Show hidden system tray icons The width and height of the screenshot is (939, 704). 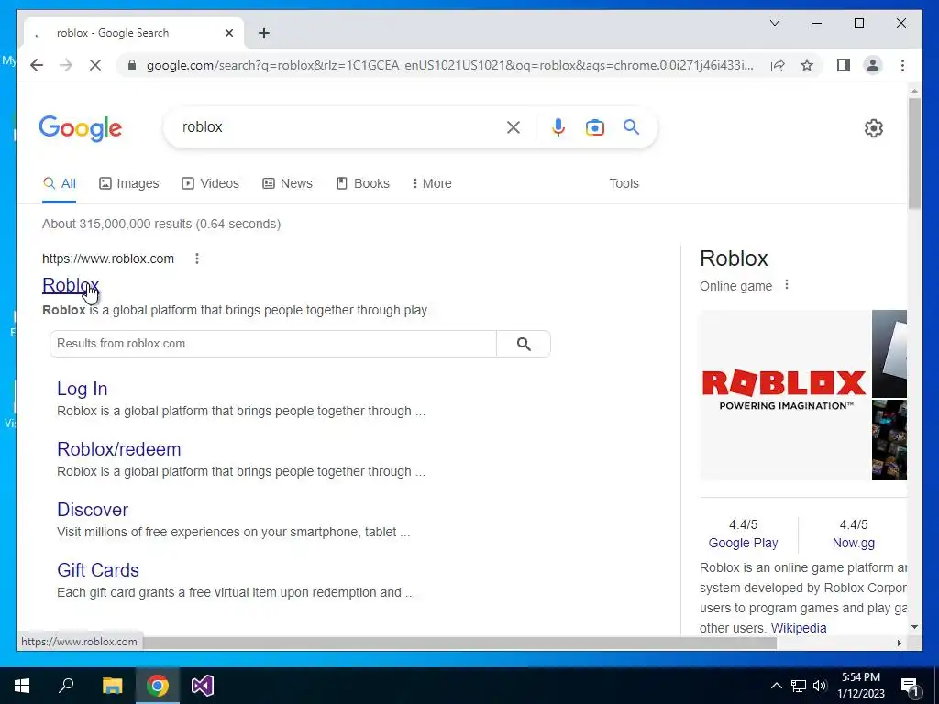[x=776, y=686]
